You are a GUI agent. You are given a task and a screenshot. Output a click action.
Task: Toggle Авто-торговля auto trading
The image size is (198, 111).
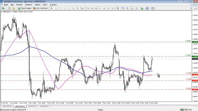[40, 8]
